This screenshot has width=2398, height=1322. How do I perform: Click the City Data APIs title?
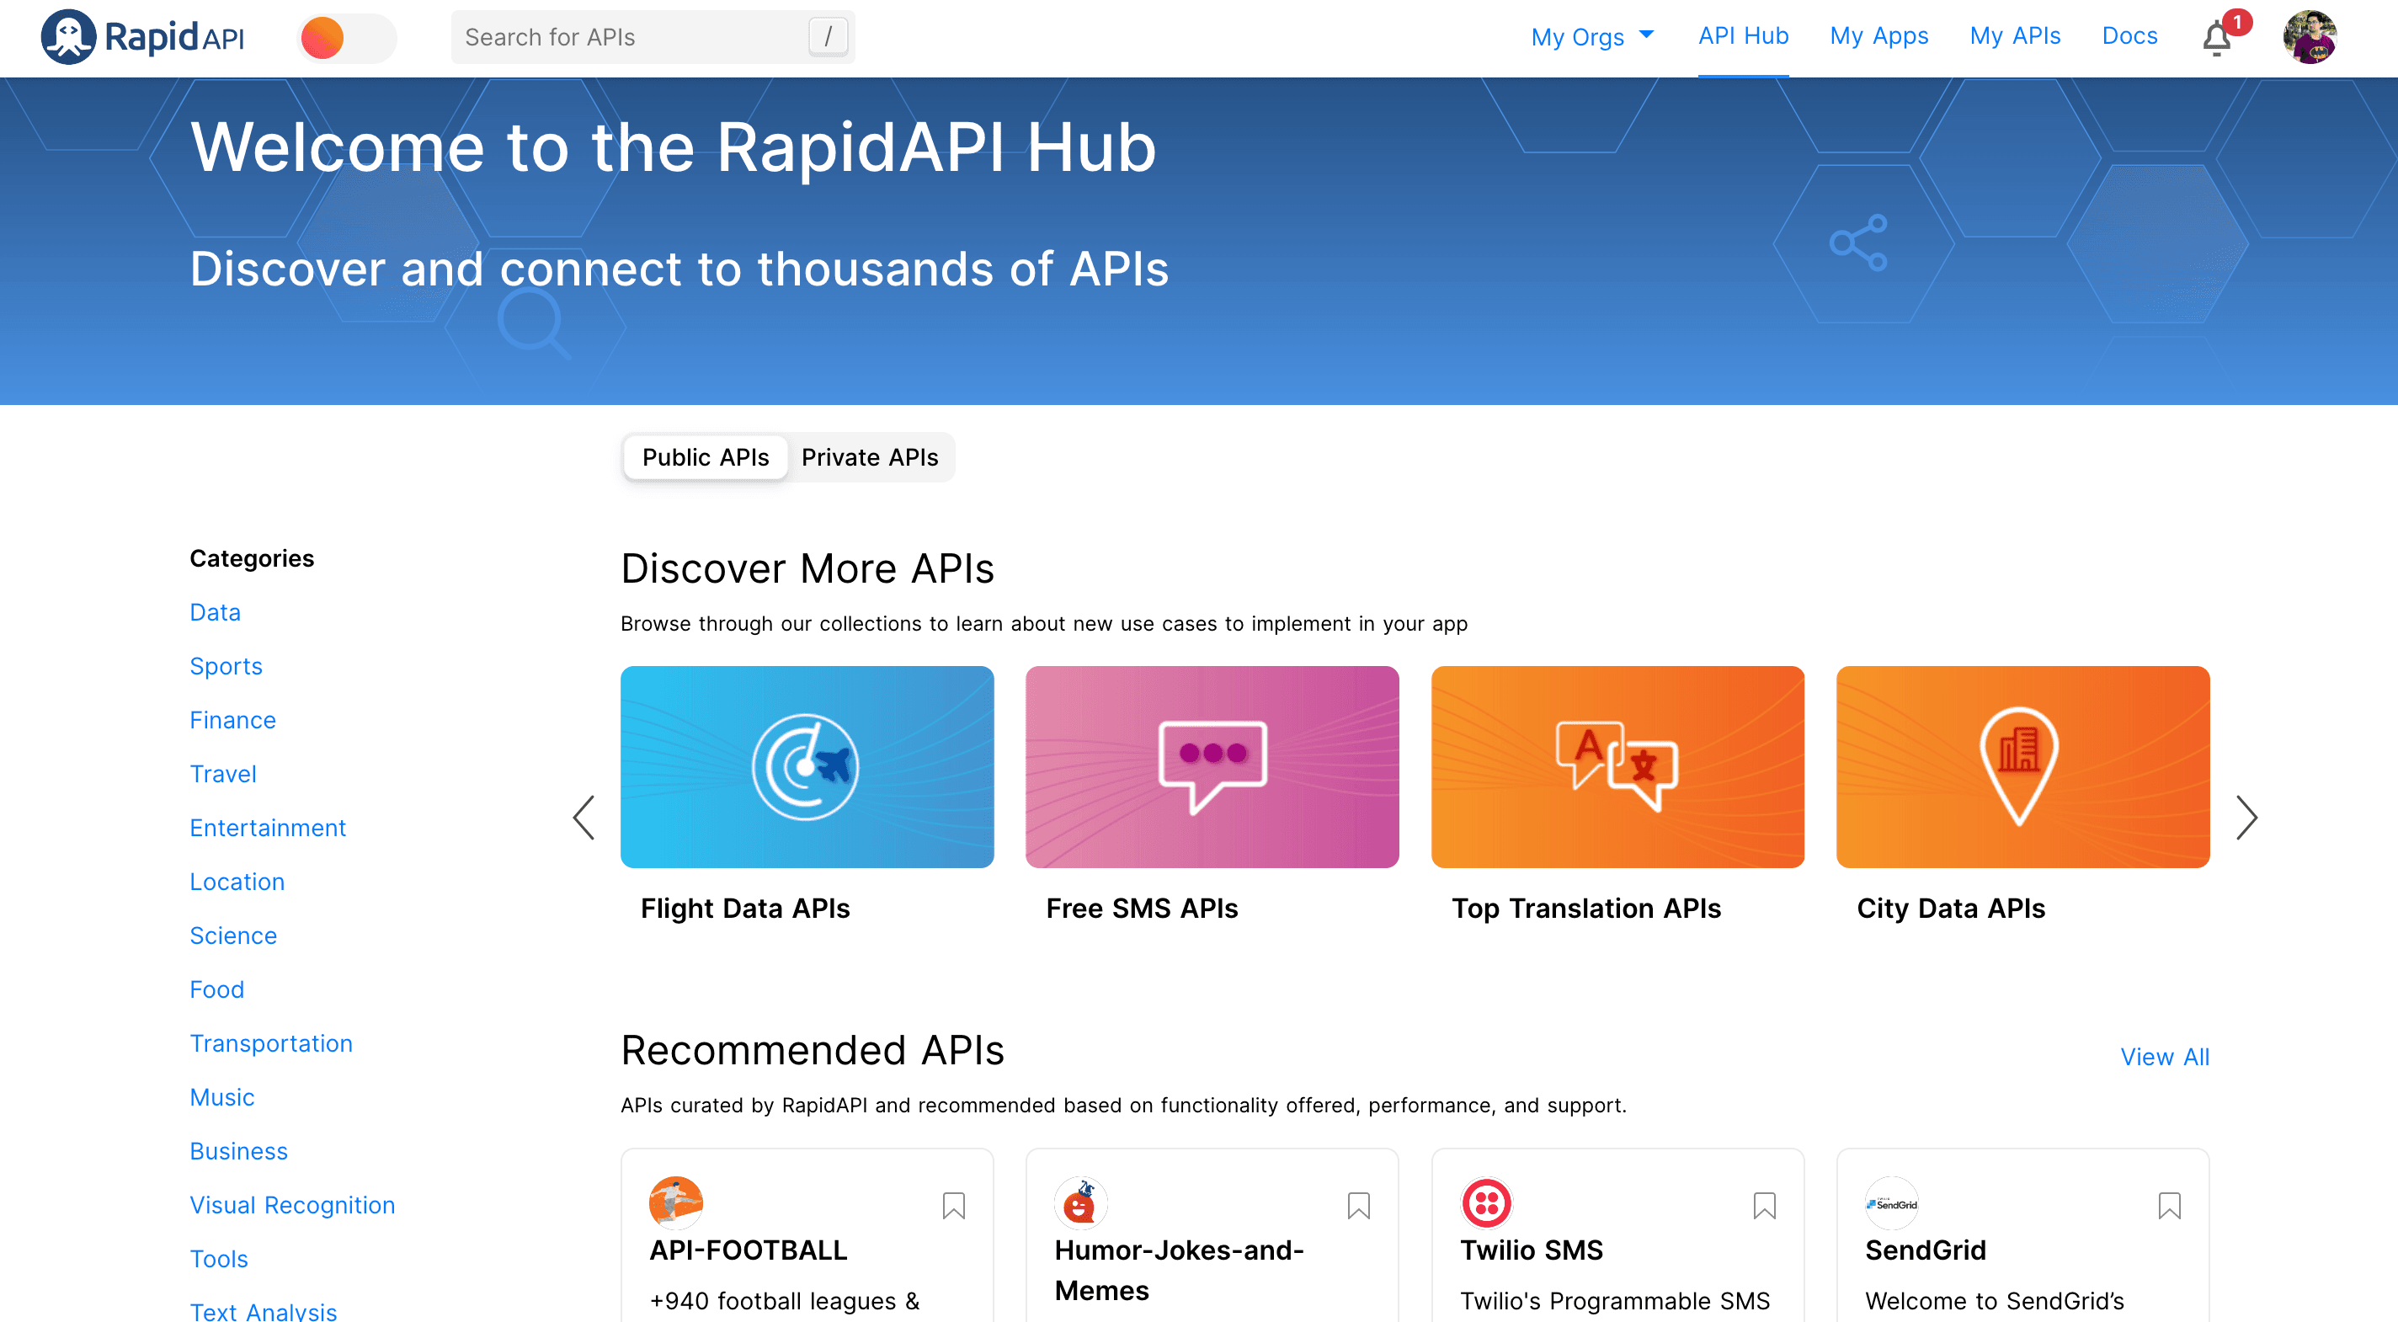click(x=1951, y=909)
